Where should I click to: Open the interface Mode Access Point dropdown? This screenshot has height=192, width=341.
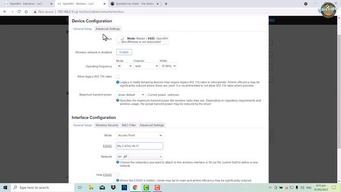[140, 135]
